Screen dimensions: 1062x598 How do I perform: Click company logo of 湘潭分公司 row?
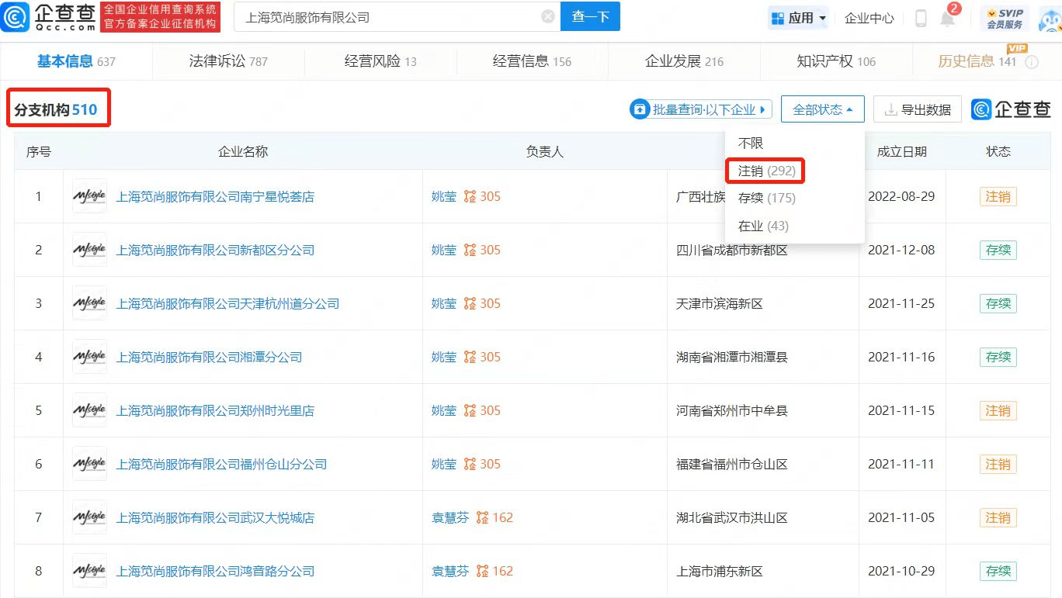pyautogui.click(x=89, y=358)
